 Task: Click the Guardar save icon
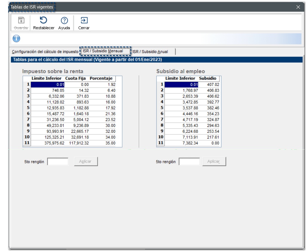coord(21,20)
